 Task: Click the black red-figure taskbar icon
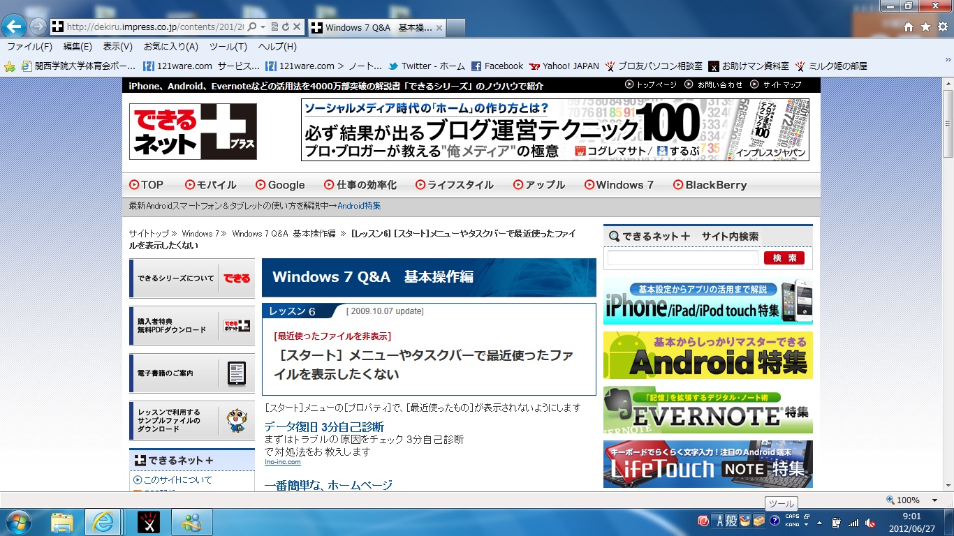(x=148, y=522)
